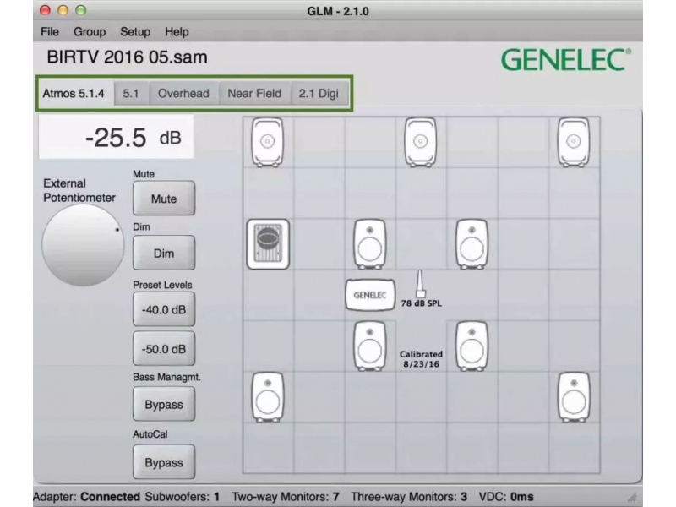The width and height of the screenshot is (676, 507).
Task: Click the Subwoofers: 1 status entry
Action: (183, 497)
